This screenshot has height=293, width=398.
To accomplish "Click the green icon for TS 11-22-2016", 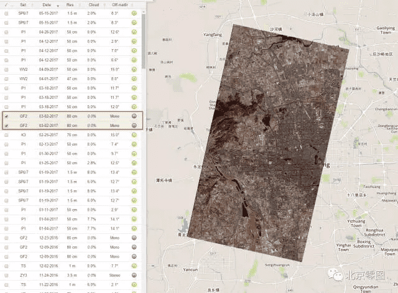I will 134,285.
